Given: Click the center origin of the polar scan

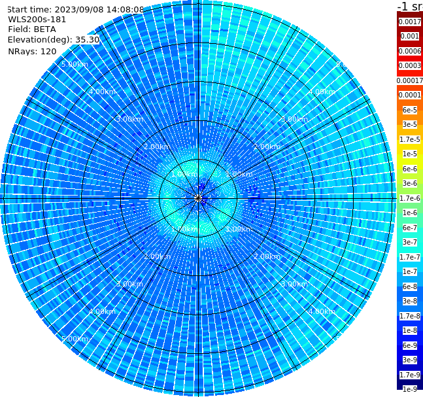Looking at the screenshot, I should point(198,198).
